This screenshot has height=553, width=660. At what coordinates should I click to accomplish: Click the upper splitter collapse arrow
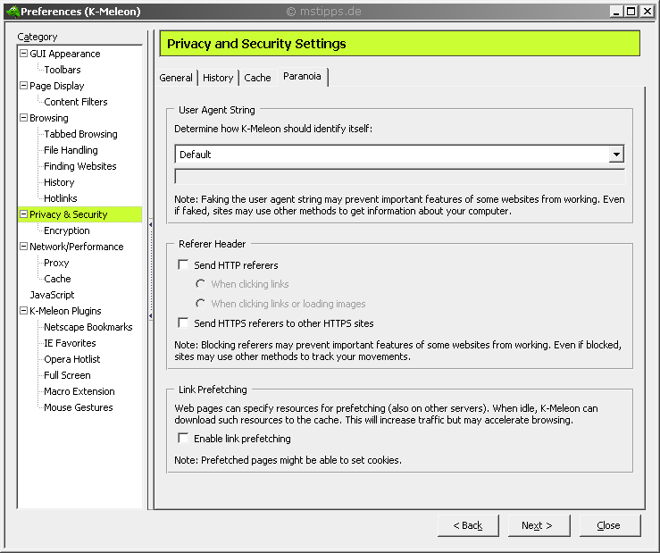click(x=151, y=225)
